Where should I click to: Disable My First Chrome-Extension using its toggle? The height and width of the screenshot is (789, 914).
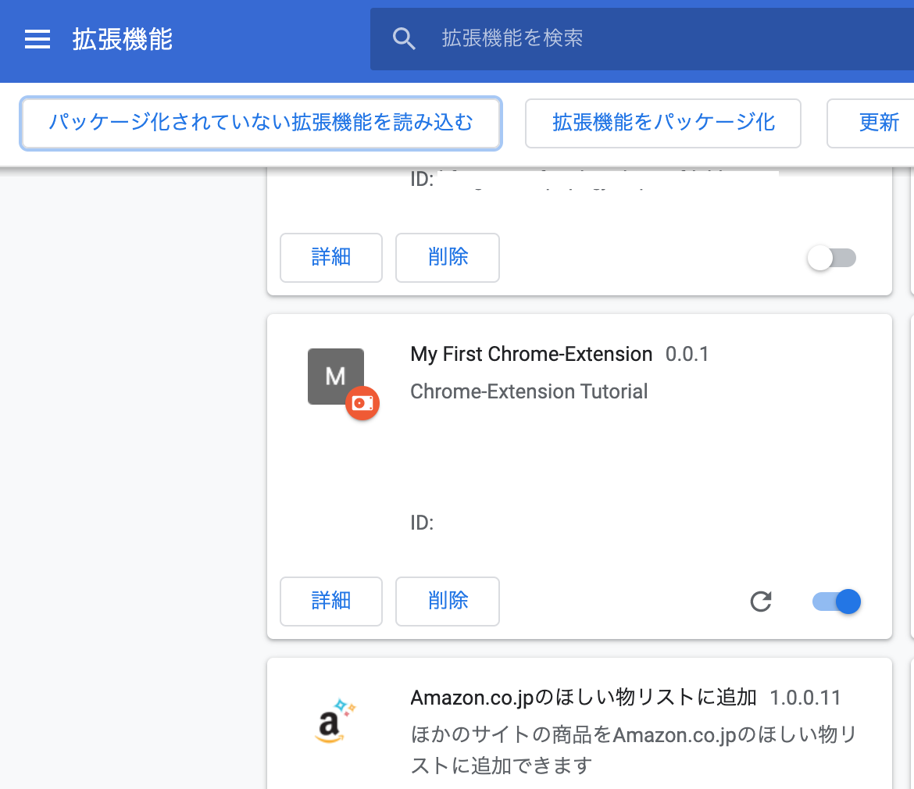(835, 602)
